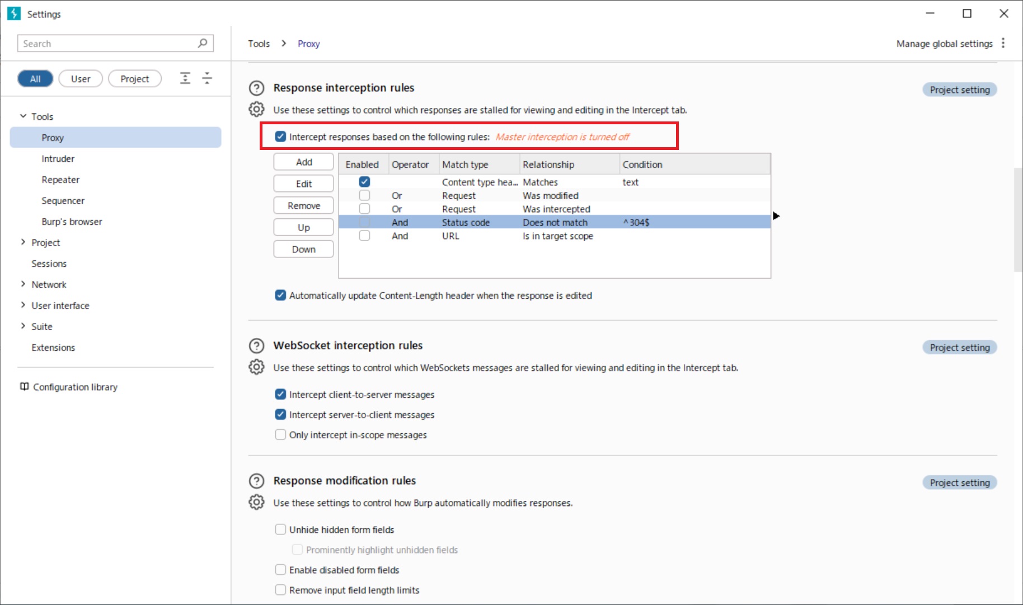Select the User settings filter
Image resolution: width=1023 pixels, height=605 pixels.
[x=81, y=79]
